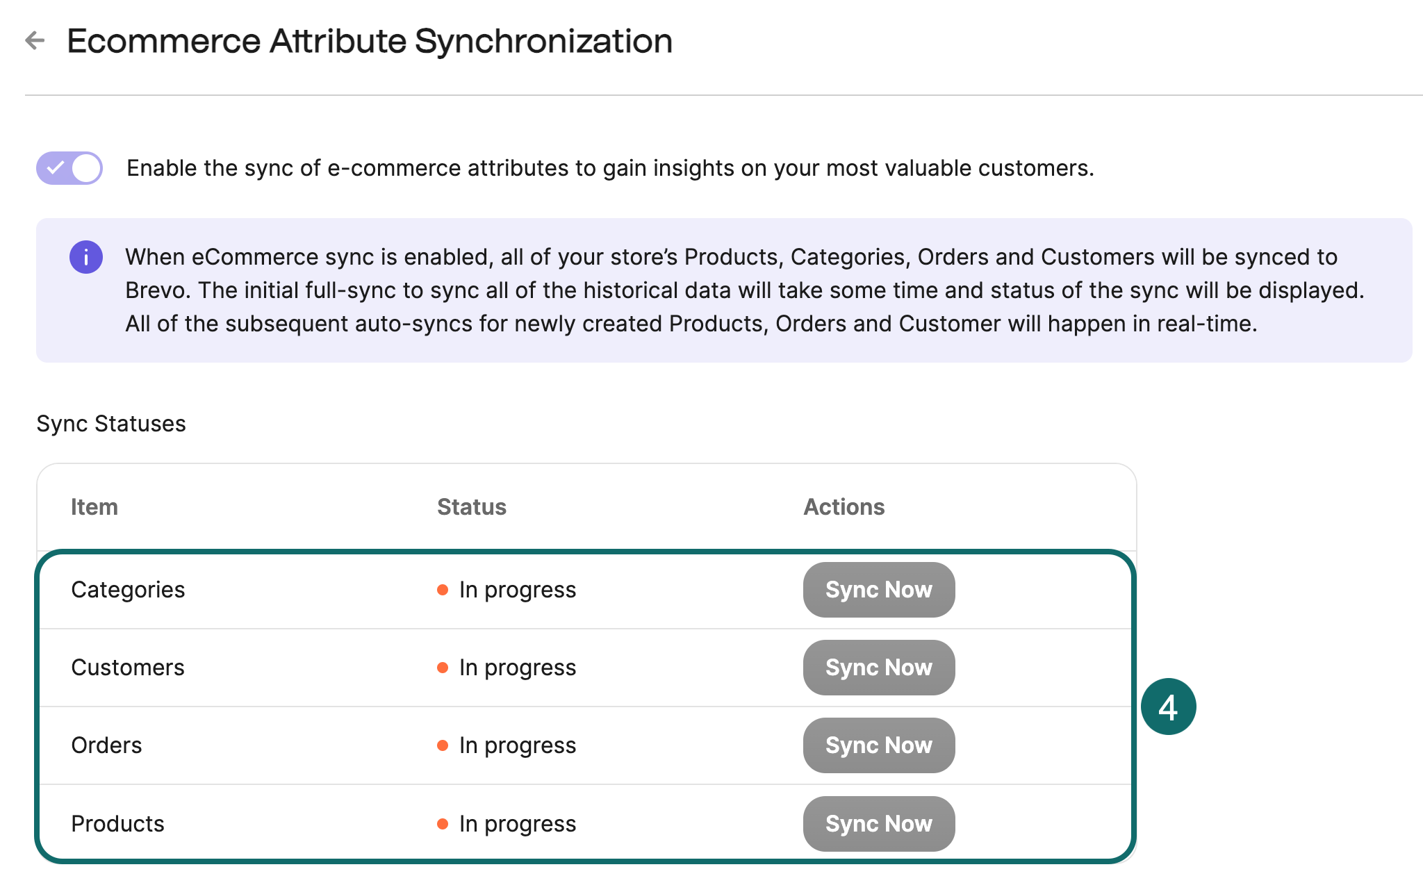Click the Actions column header

844,507
